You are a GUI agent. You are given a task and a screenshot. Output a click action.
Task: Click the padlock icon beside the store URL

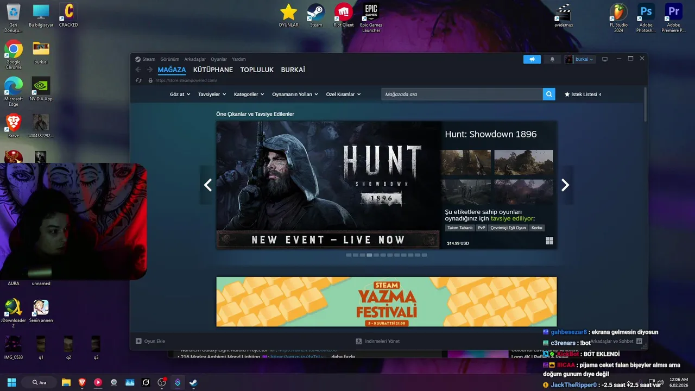point(150,80)
